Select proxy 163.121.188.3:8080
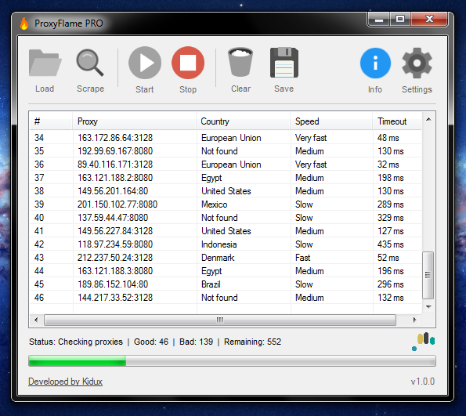Viewport: 466px width, 416px height. coord(115,271)
